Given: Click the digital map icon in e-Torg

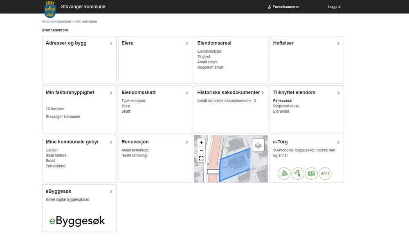Looking at the screenshot, I should pos(312,174).
